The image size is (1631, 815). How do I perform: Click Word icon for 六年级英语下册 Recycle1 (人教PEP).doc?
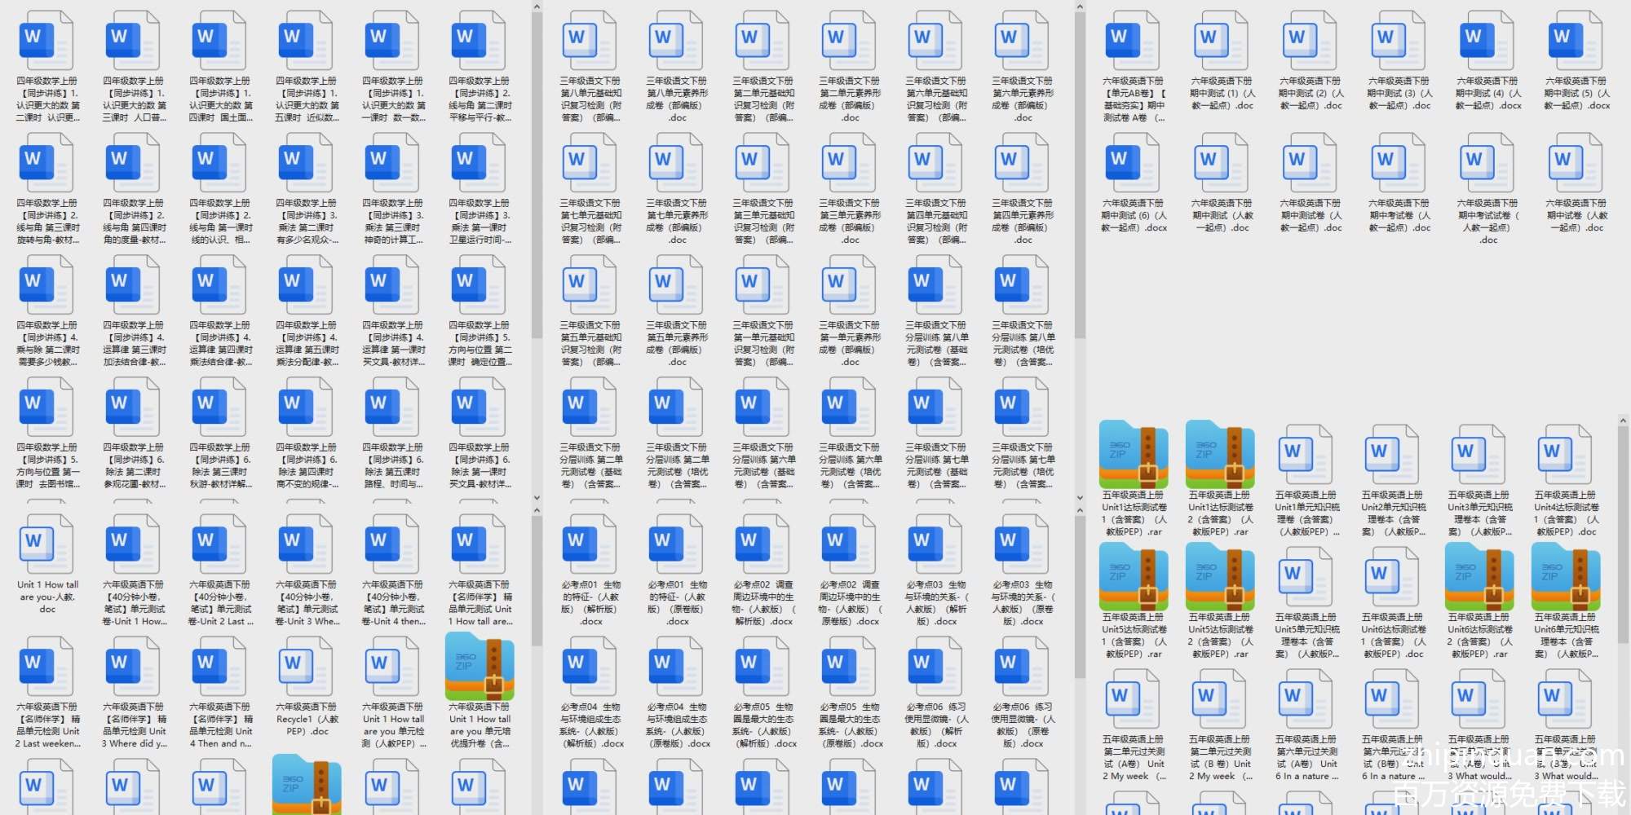point(307,667)
